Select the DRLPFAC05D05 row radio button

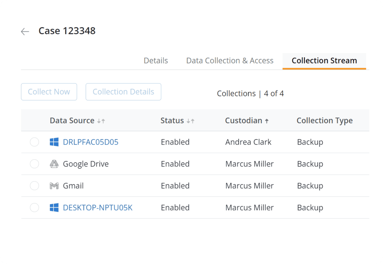[34, 142]
